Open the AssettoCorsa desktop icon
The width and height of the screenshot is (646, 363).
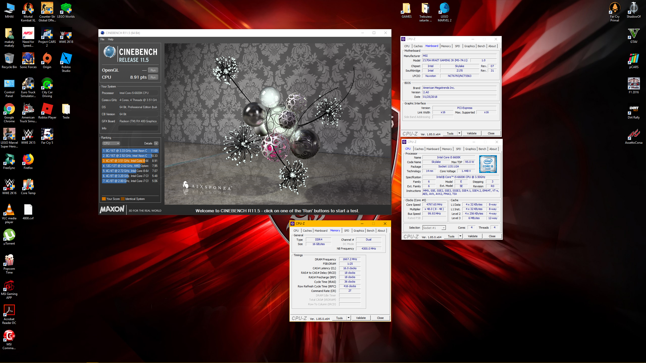tap(634, 136)
